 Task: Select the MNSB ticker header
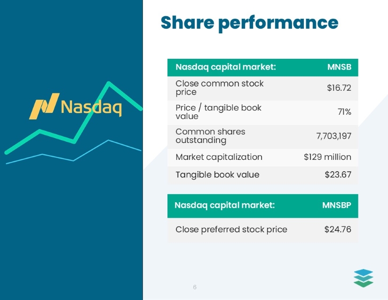point(339,67)
